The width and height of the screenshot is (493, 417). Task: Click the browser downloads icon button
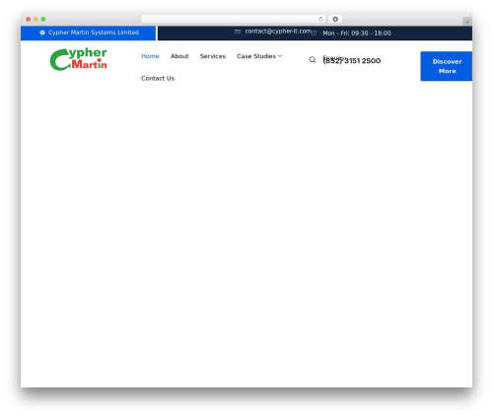335,19
